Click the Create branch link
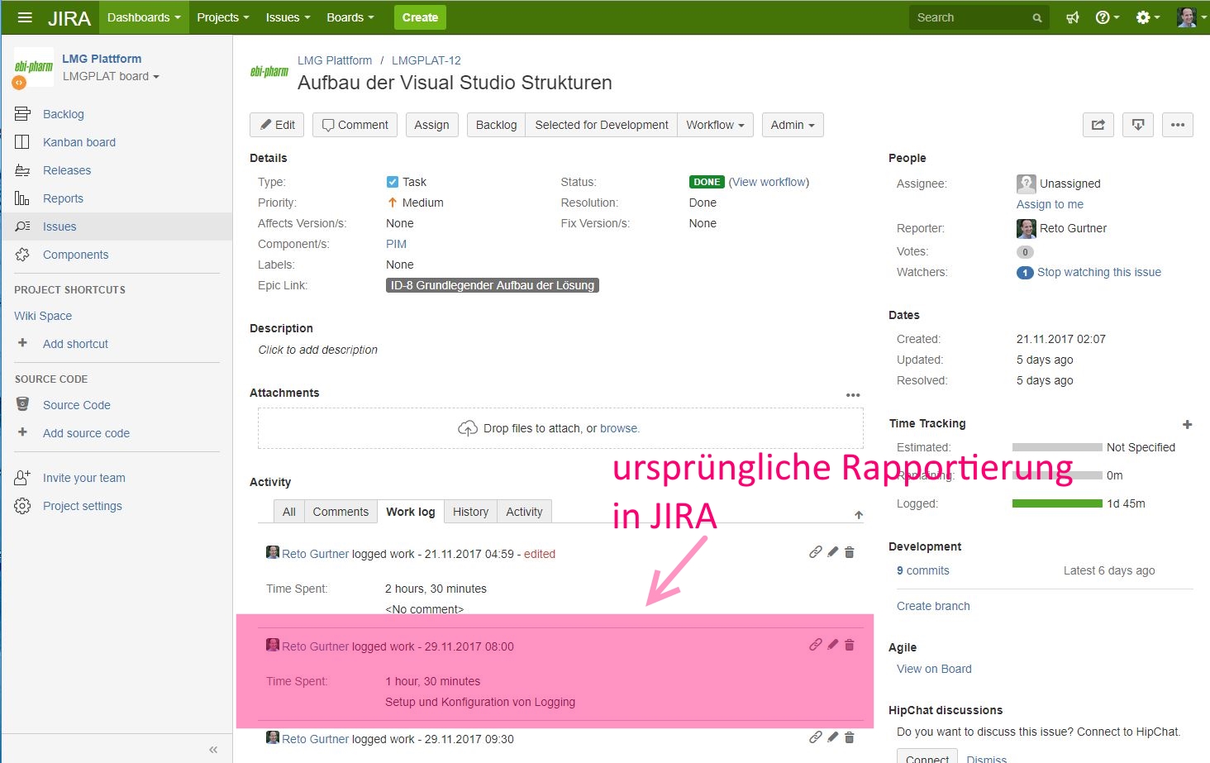Image resolution: width=1210 pixels, height=763 pixels. [x=933, y=606]
